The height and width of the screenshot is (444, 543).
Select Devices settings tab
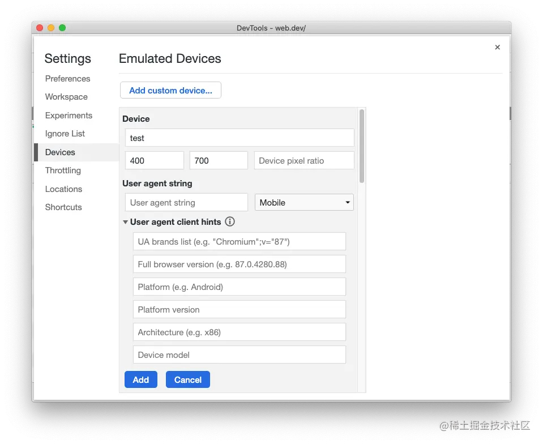76,152
